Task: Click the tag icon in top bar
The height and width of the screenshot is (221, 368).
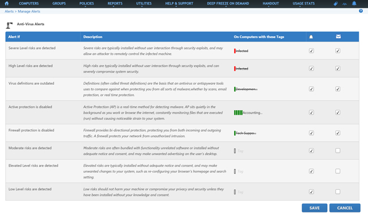Action: coord(336,3)
